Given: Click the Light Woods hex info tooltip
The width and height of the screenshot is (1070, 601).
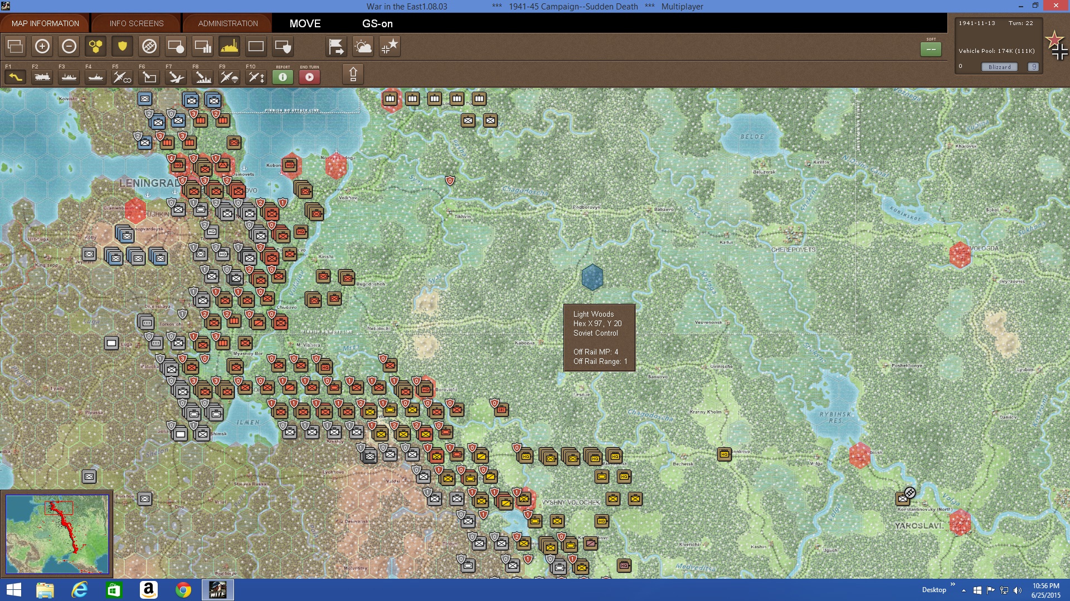Looking at the screenshot, I should pyautogui.click(x=599, y=338).
